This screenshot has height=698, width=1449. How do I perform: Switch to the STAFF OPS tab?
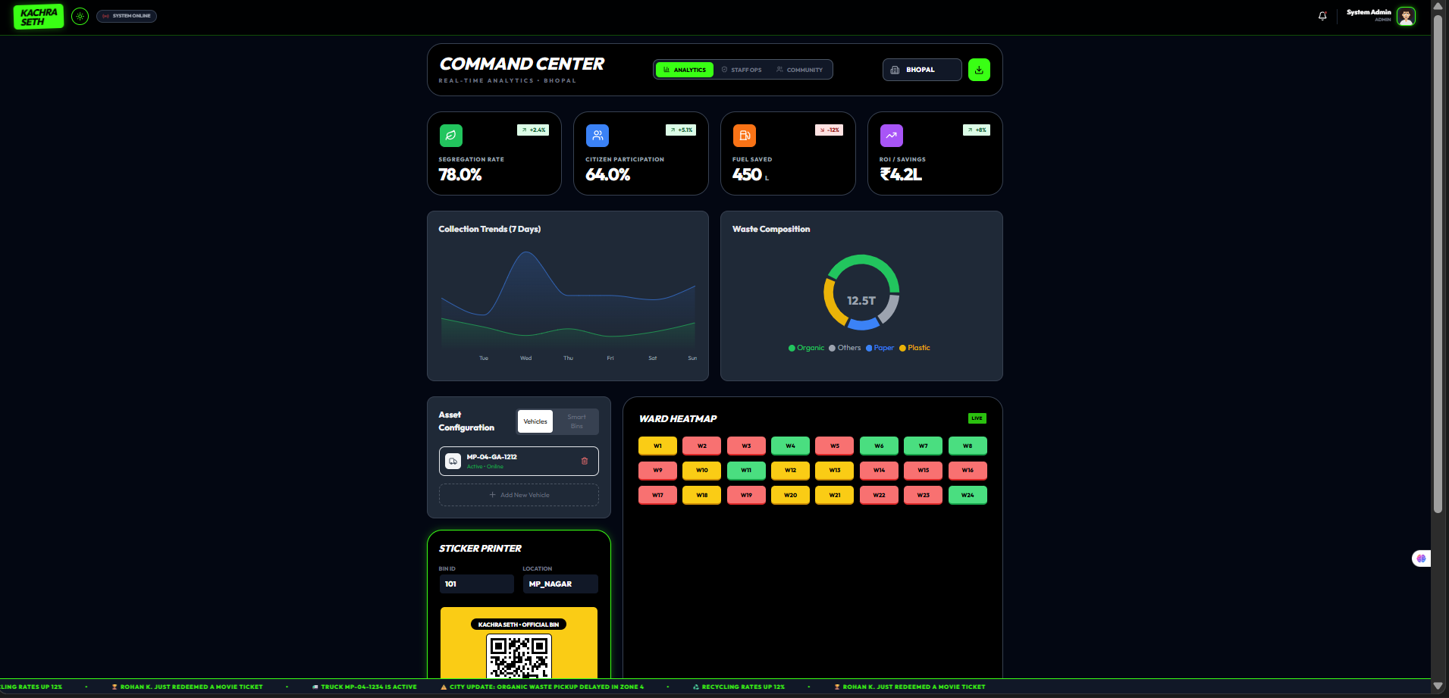pos(742,69)
